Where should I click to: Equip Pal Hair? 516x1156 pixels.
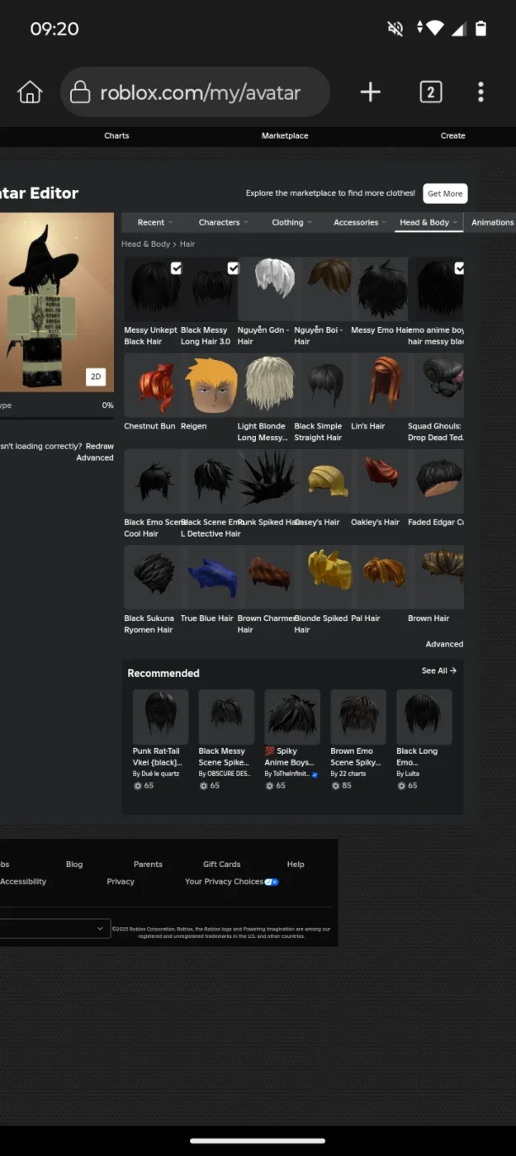pyautogui.click(x=380, y=576)
